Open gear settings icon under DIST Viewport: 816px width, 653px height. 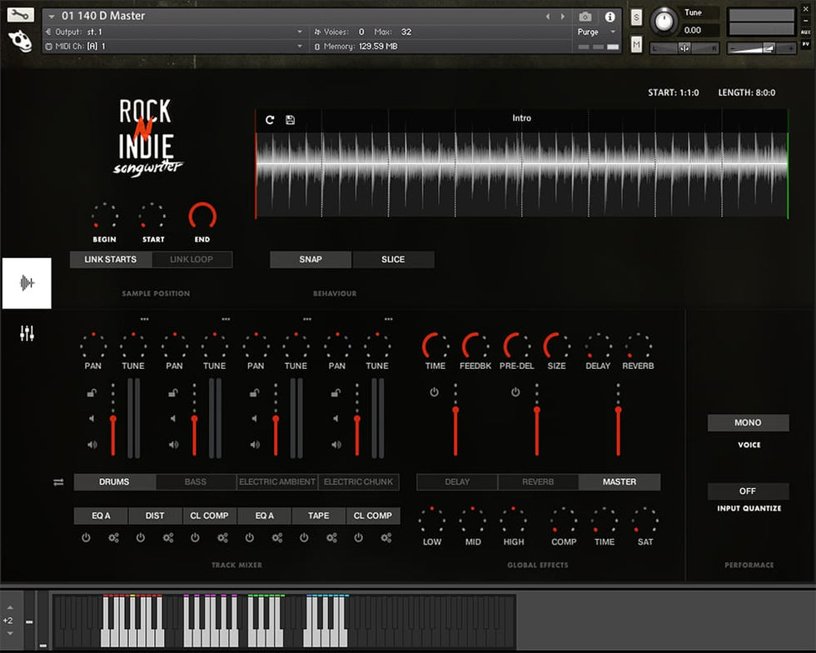(x=168, y=538)
